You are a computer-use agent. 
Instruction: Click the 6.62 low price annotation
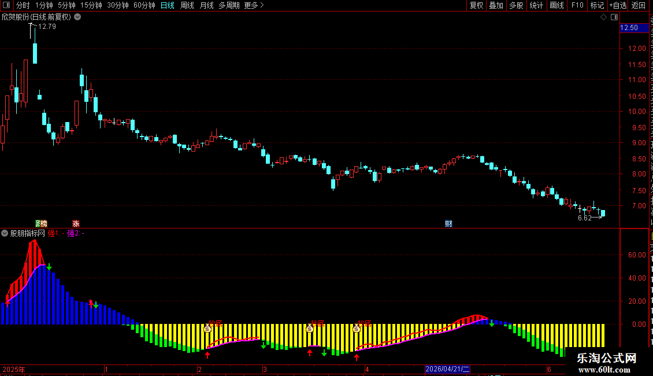click(585, 218)
